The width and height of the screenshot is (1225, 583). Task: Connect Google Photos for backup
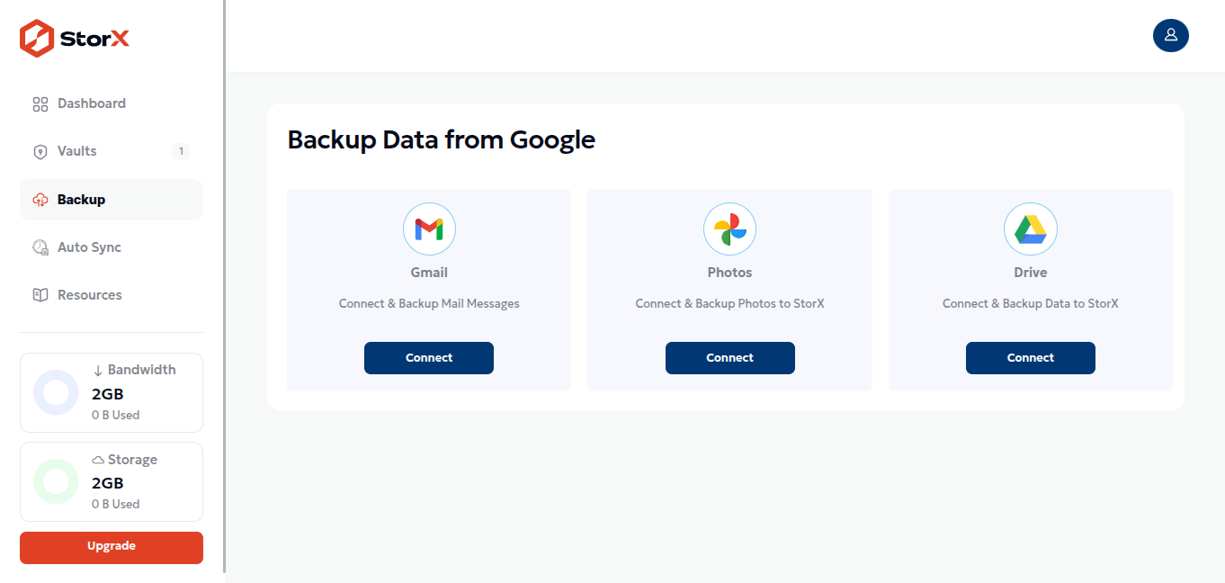729,358
